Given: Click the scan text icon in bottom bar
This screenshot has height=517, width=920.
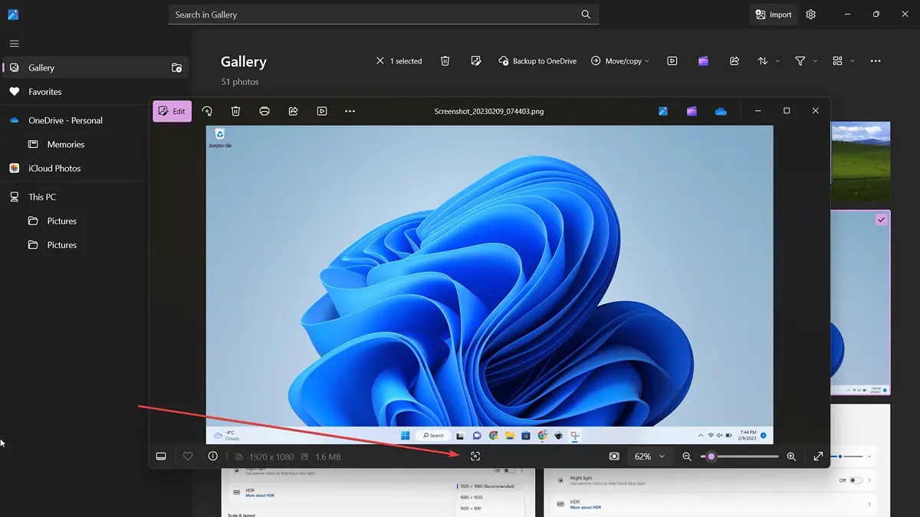Looking at the screenshot, I should (x=475, y=456).
